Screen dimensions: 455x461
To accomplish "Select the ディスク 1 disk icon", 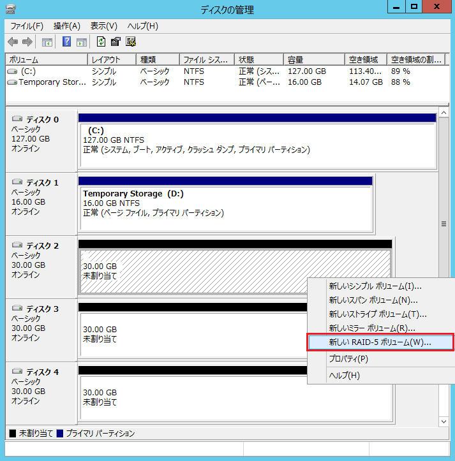I will point(17,182).
